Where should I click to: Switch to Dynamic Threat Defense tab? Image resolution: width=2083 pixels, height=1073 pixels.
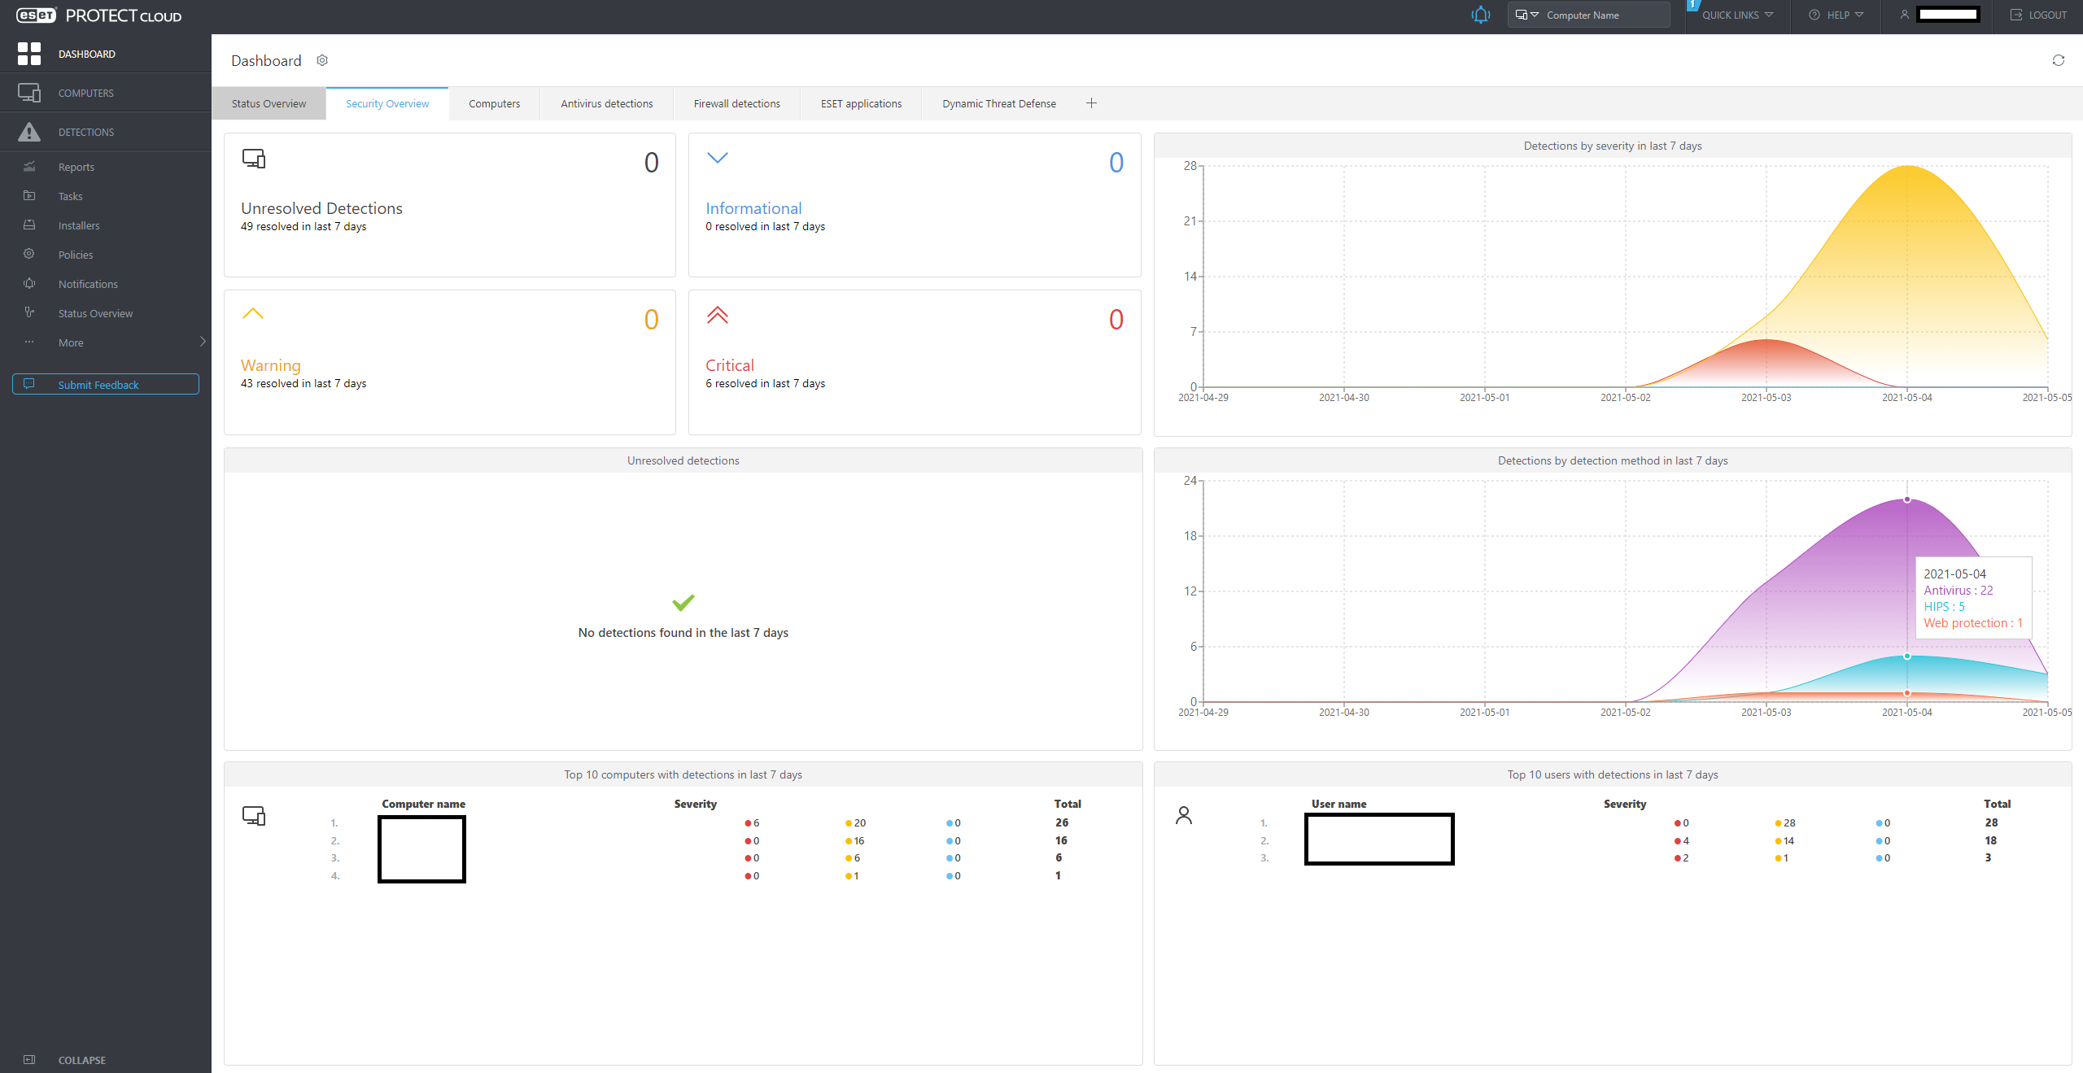[998, 103]
